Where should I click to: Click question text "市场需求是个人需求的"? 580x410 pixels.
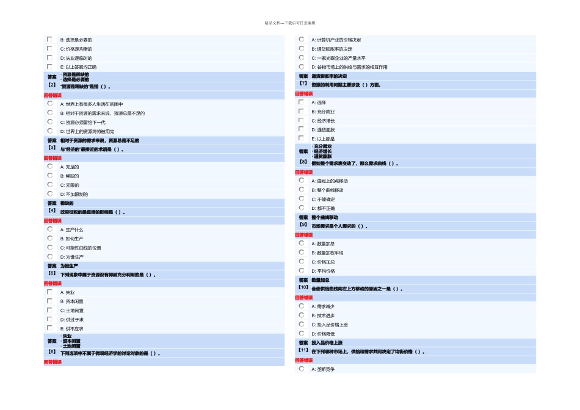pyautogui.click(x=333, y=226)
